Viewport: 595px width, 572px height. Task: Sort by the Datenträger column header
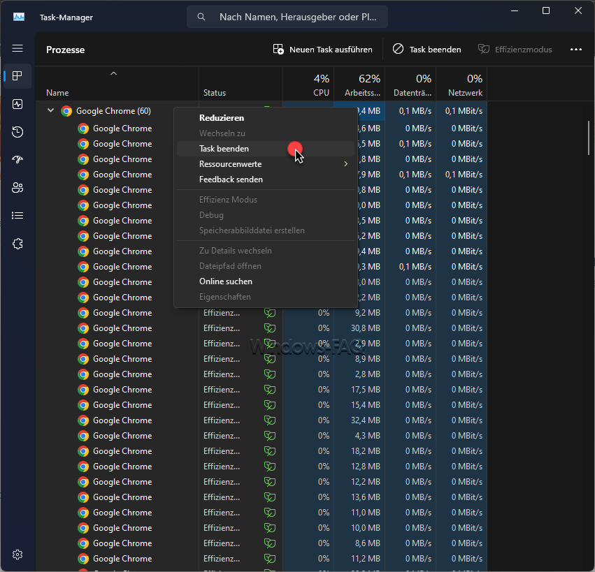[x=410, y=84]
